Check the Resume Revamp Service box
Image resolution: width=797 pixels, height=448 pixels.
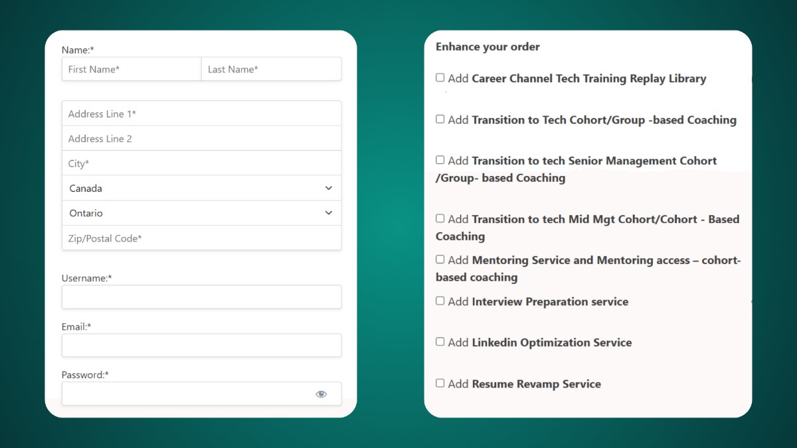click(x=440, y=383)
